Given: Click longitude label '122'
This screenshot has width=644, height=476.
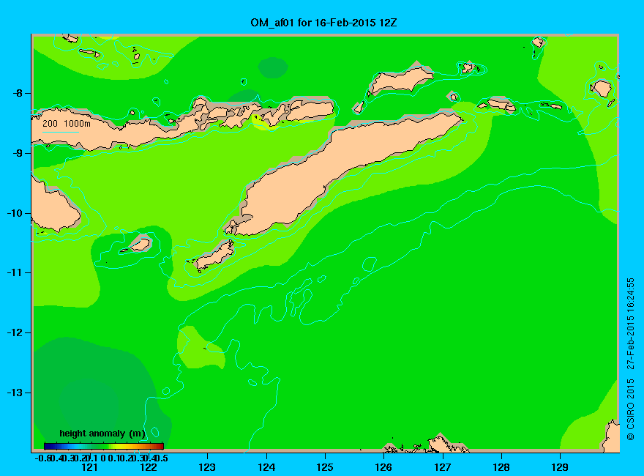Looking at the screenshot, I should 149,467.
